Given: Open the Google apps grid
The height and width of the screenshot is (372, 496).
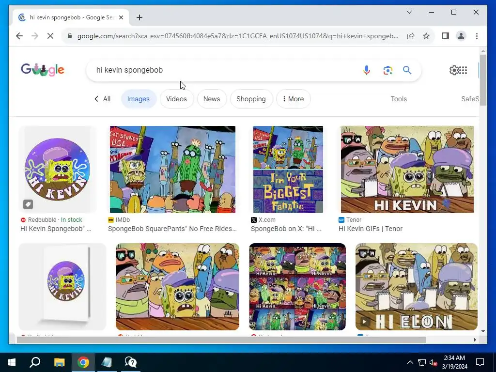Looking at the screenshot, I should click(x=463, y=70).
